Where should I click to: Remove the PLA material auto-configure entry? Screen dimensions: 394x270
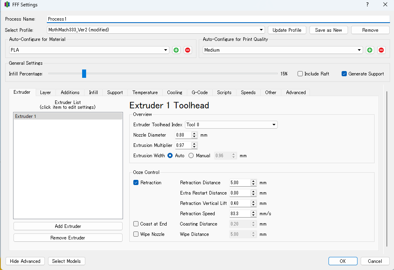[x=187, y=50]
